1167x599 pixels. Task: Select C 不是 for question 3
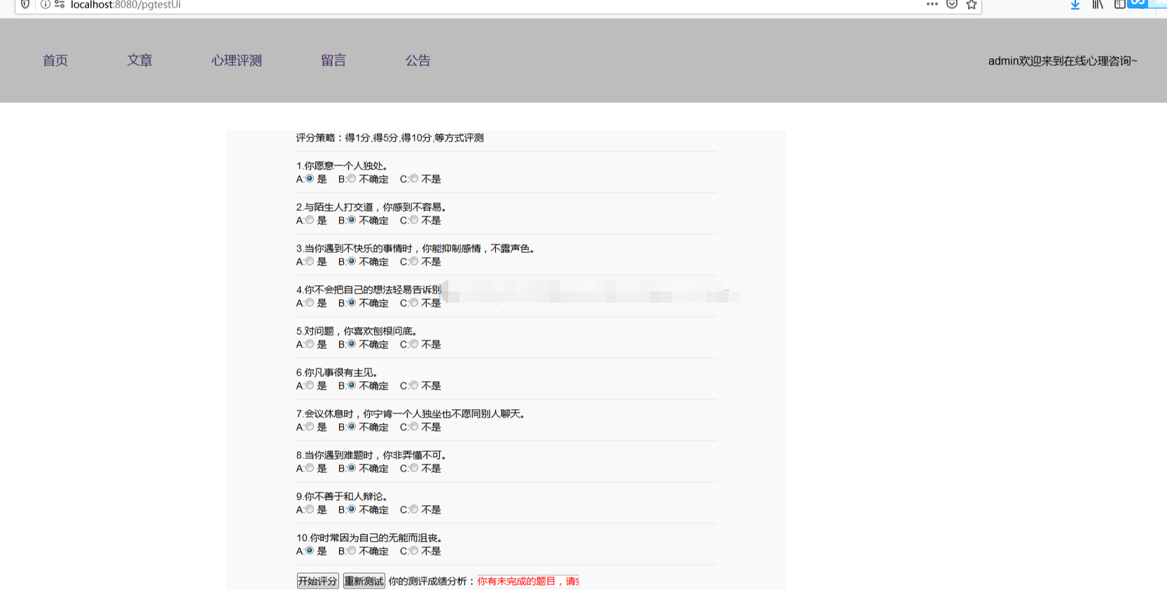[x=414, y=261]
